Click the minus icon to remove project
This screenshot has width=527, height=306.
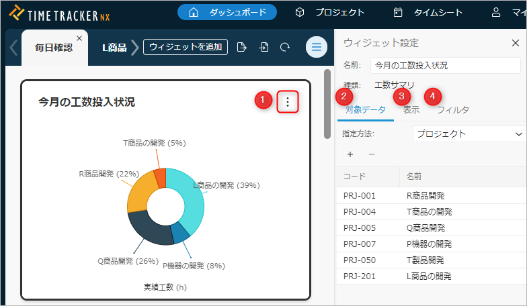(372, 154)
